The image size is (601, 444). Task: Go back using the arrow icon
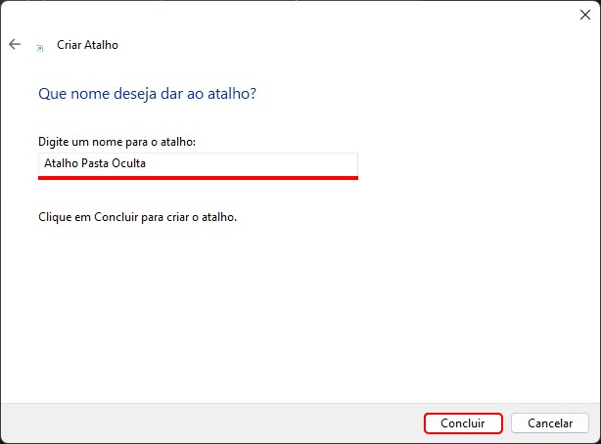(x=15, y=45)
